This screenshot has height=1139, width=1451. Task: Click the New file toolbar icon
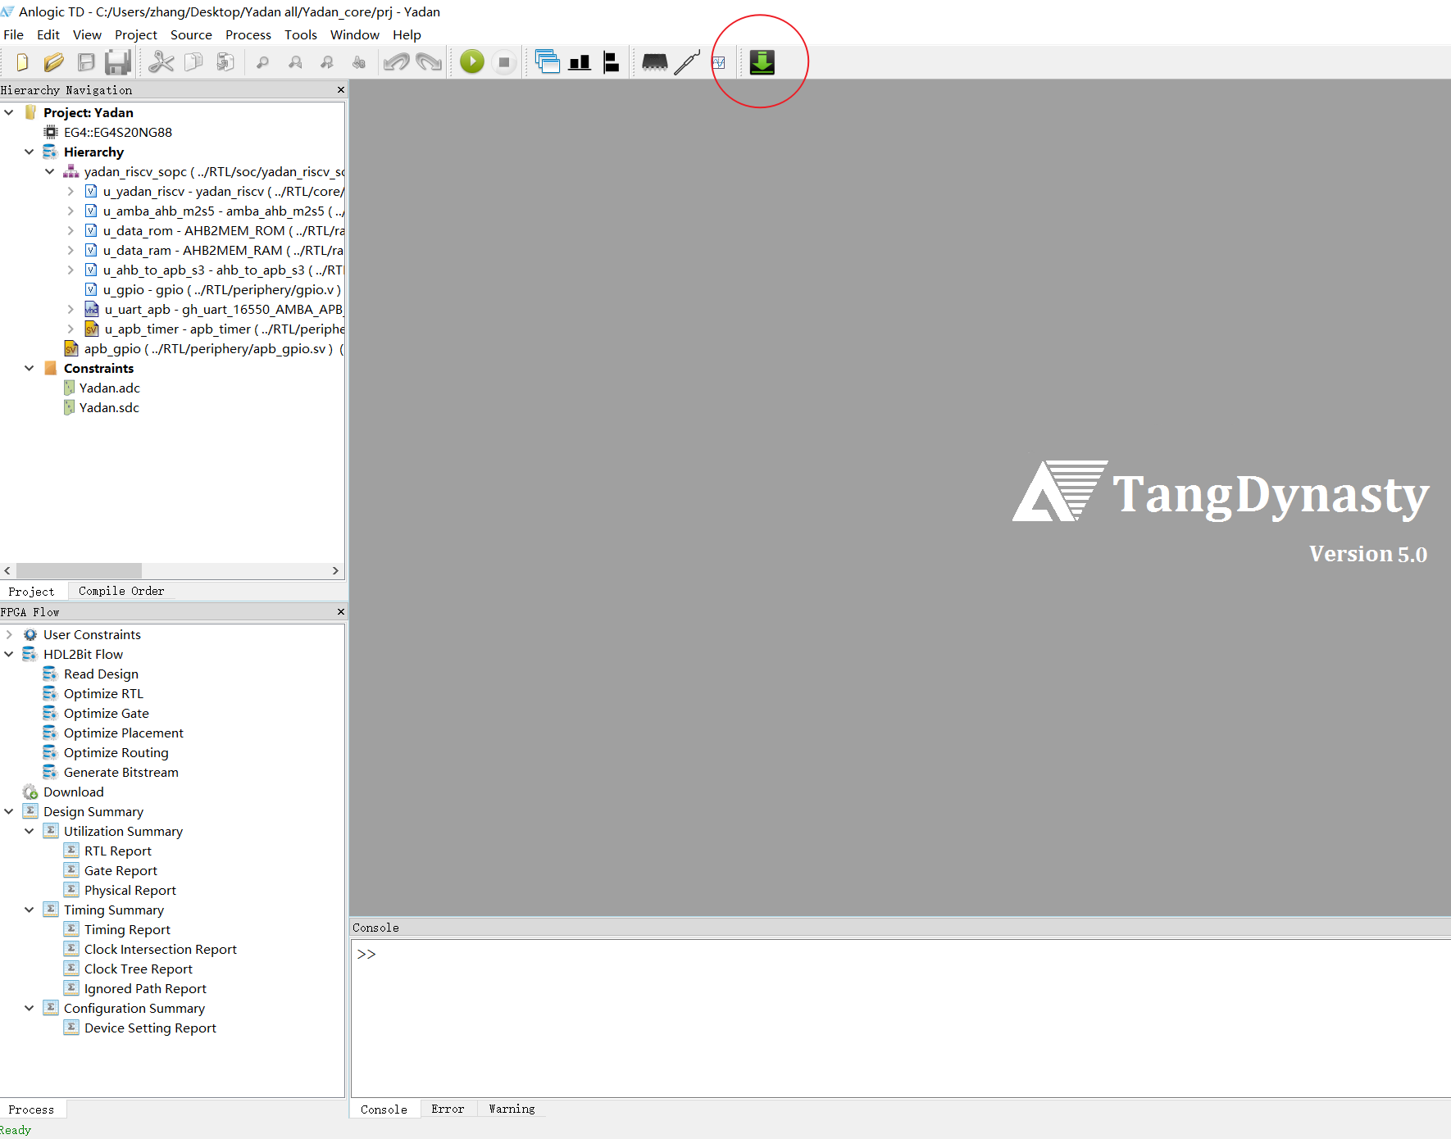(22, 62)
